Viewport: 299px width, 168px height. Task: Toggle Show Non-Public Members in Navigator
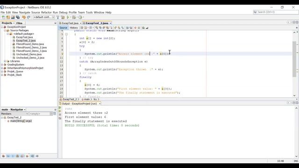pos(18,156)
